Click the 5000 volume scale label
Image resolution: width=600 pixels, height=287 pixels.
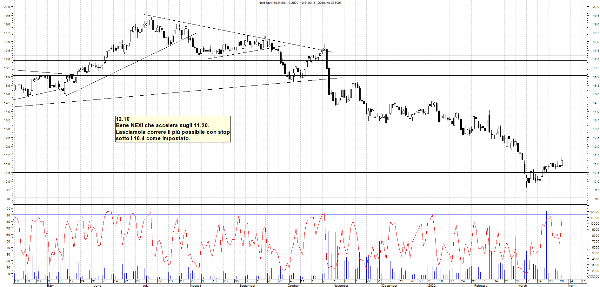(596, 253)
